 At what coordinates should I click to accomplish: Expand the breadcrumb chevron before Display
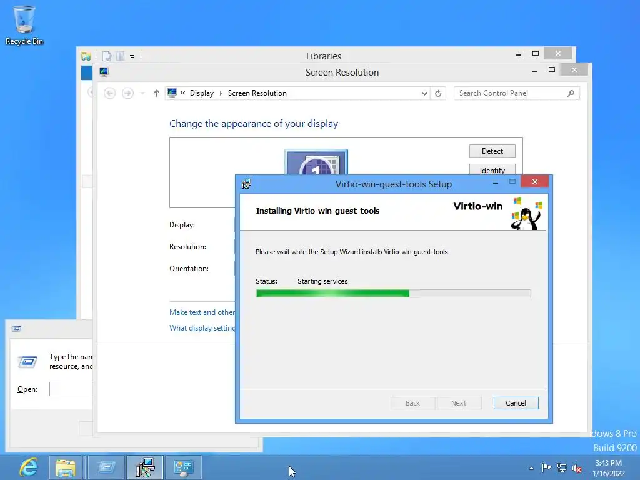coord(183,93)
